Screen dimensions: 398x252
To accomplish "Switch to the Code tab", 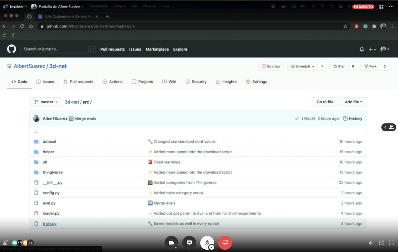I will [x=20, y=82].
